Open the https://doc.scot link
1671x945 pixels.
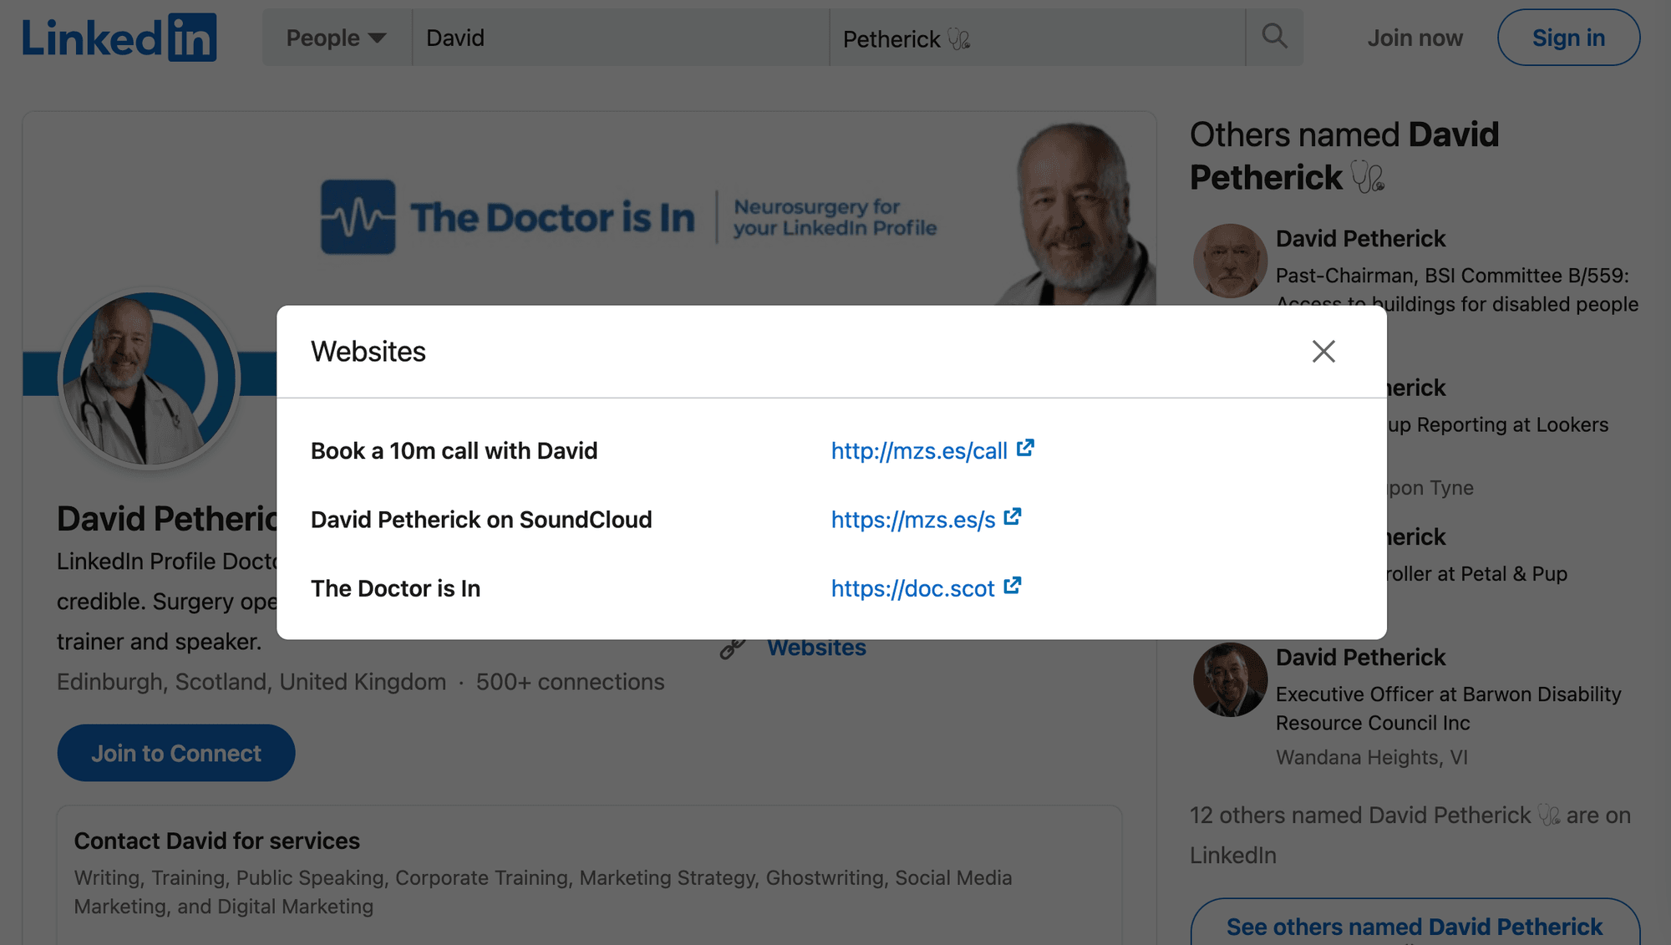tap(912, 589)
